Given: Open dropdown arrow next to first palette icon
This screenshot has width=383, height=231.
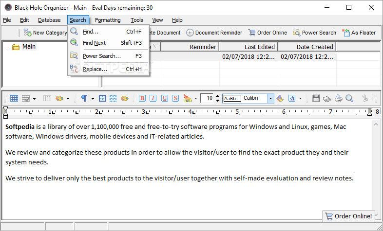Looking at the screenshot, I should [x=68, y=99].
